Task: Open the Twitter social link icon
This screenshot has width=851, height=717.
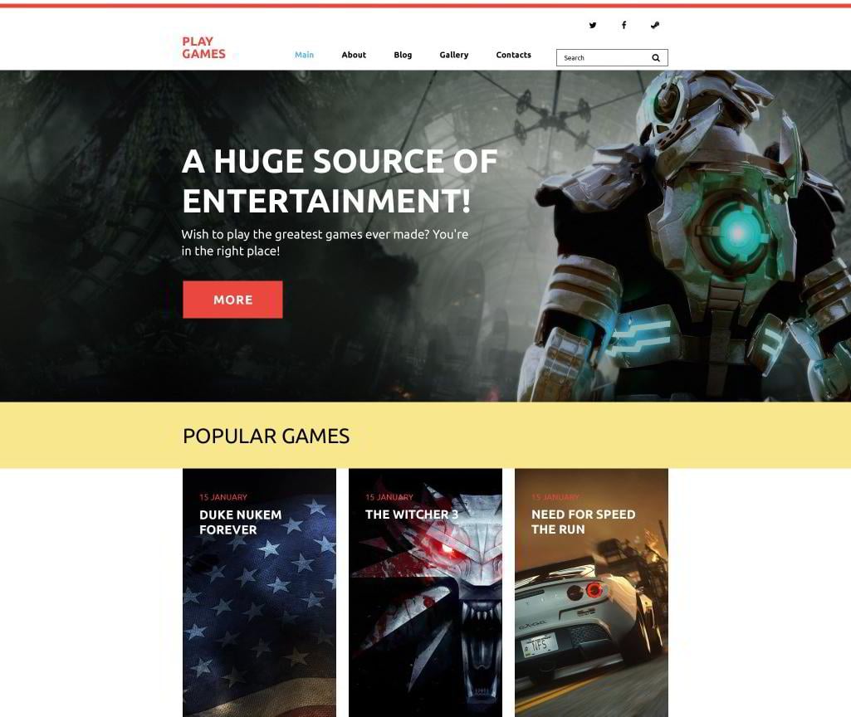Action: [593, 25]
